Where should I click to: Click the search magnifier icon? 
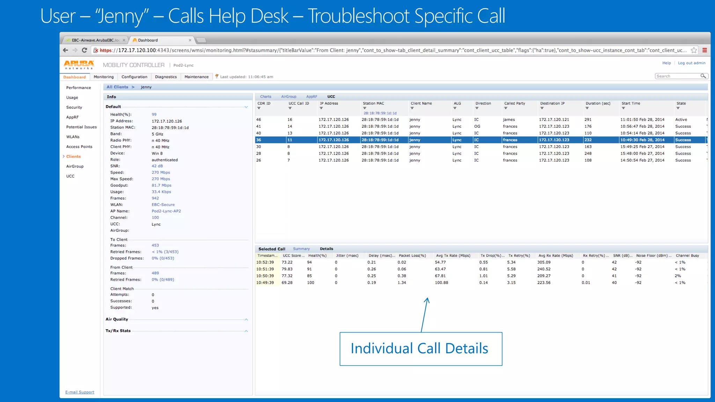point(703,76)
